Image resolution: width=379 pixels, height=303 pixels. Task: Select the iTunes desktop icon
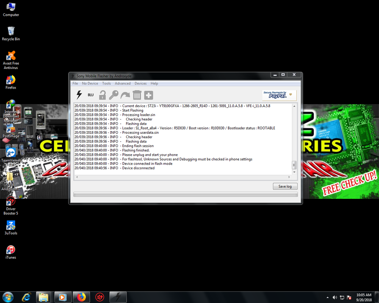pyautogui.click(x=11, y=252)
